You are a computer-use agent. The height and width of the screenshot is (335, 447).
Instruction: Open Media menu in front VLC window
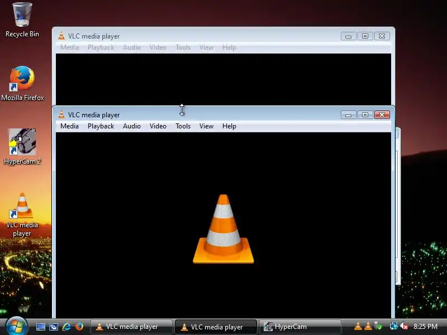(x=69, y=126)
